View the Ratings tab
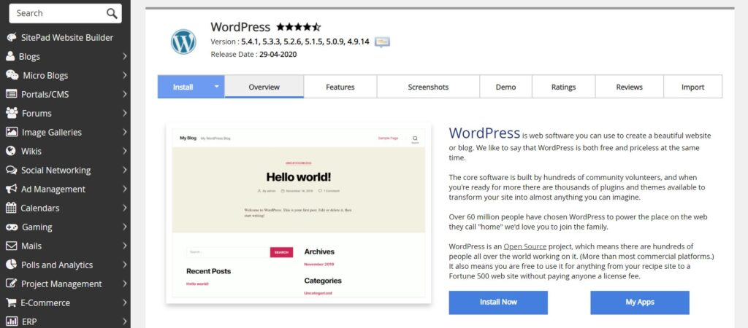This screenshot has width=748, height=328. pos(563,87)
